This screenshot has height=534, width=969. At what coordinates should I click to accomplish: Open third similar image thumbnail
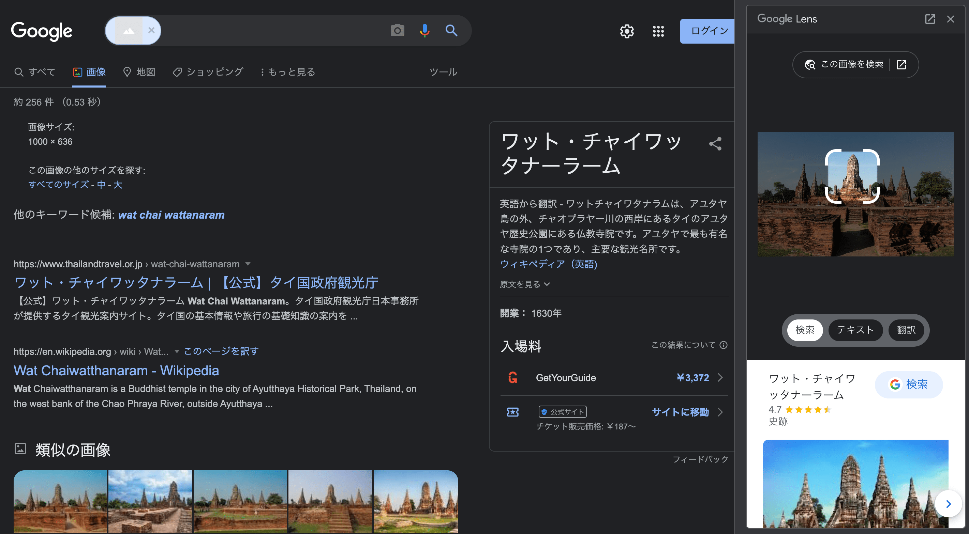pyautogui.click(x=240, y=501)
